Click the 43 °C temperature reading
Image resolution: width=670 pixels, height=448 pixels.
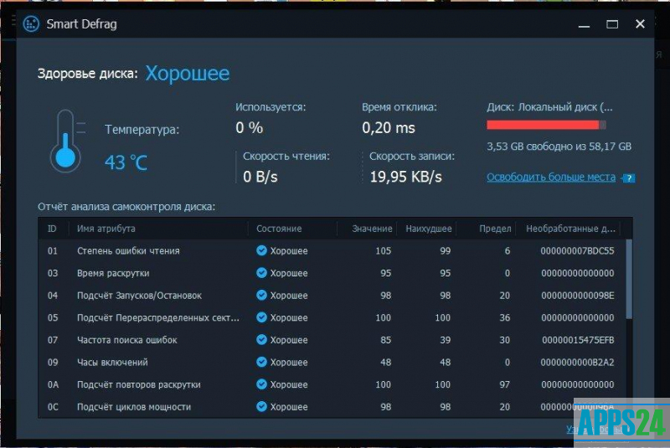(126, 162)
